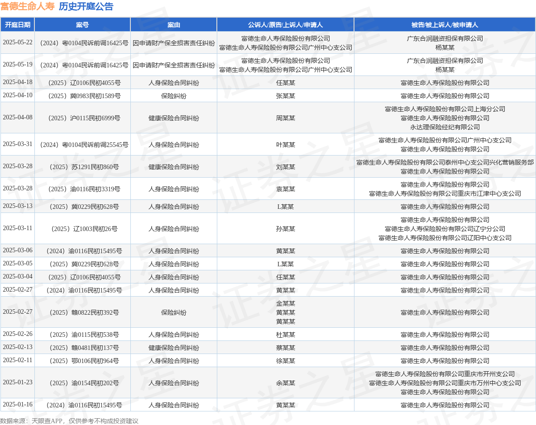Image resolution: width=536 pixels, height=425 pixels.
Task: Click the date cell 2025-02-26
Action: (x=18, y=334)
